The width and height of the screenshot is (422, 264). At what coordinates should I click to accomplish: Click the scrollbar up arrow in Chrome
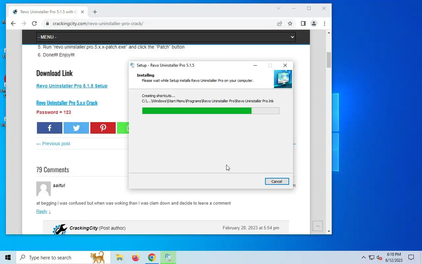point(329,33)
